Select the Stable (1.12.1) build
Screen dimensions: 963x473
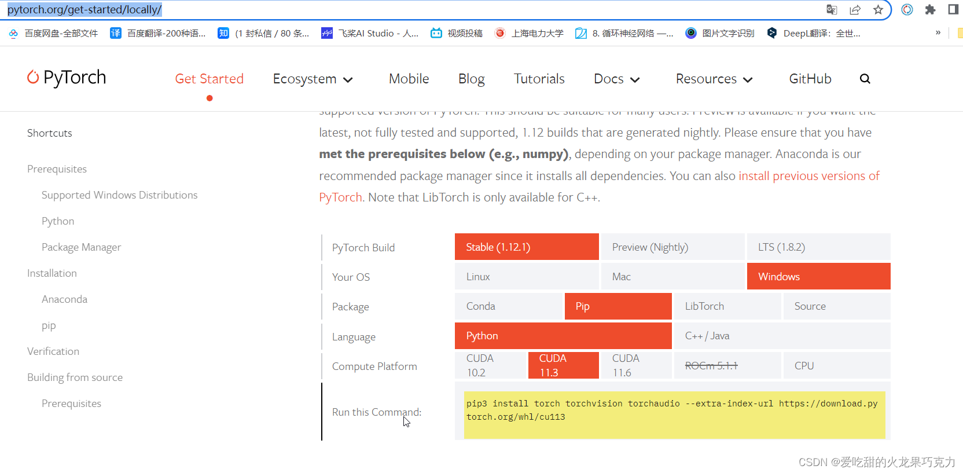(527, 247)
